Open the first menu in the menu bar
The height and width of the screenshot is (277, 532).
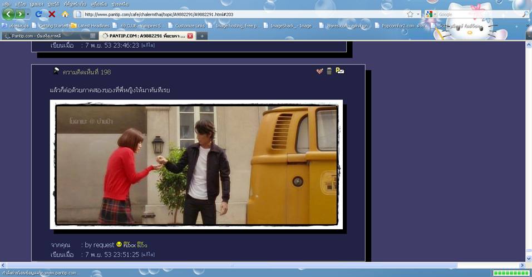coord(7,4)
